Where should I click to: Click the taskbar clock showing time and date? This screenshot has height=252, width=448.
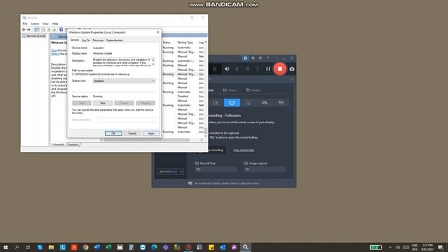point(428,247)
